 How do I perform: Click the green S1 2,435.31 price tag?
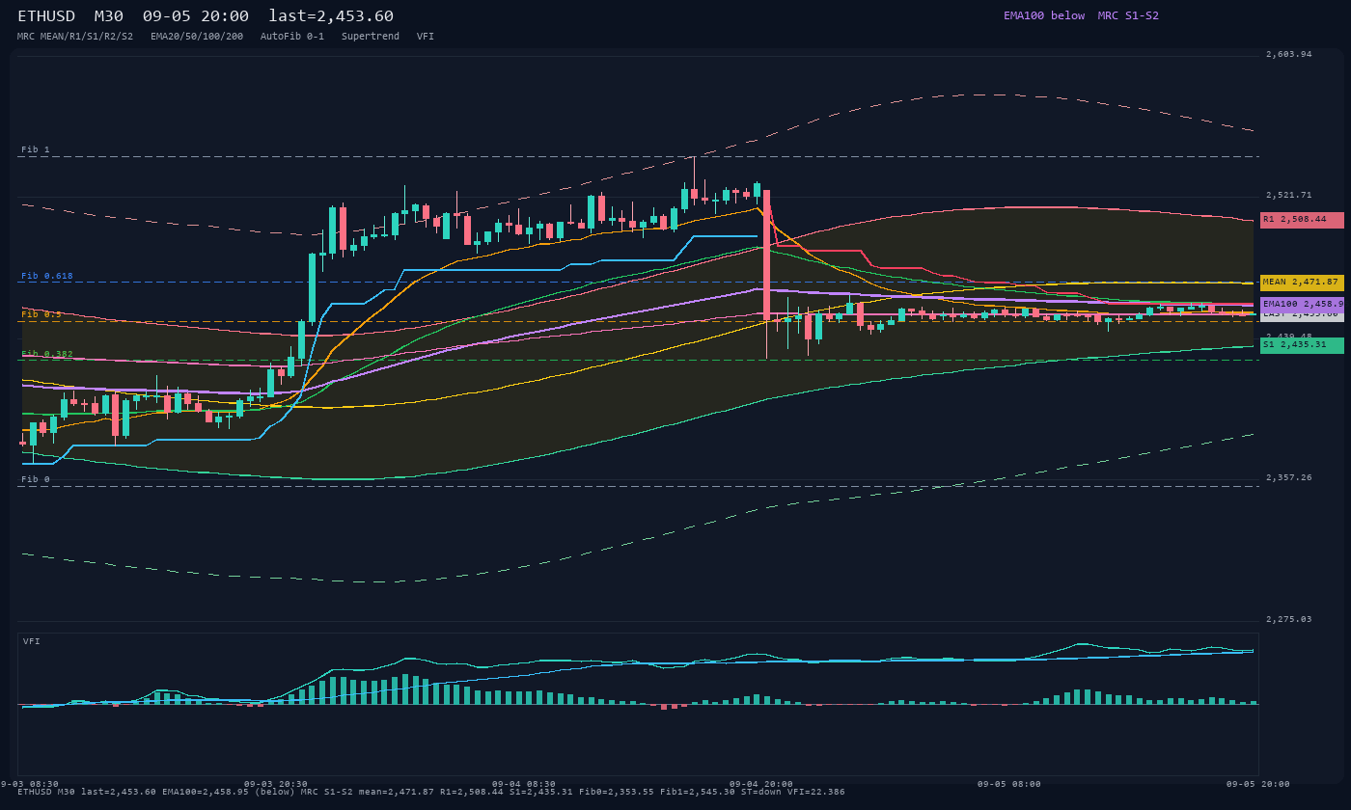pyautogui.click(x=1302, y=345)
